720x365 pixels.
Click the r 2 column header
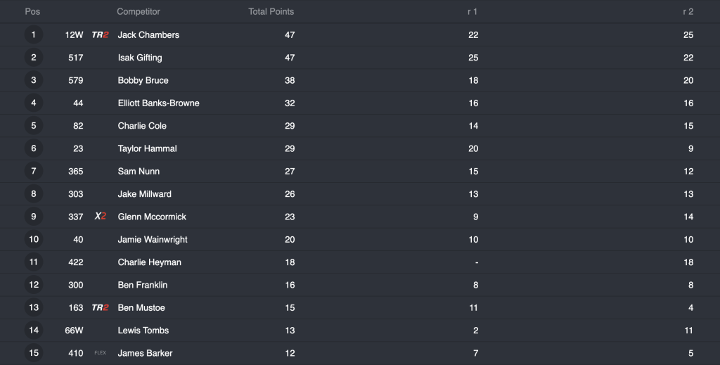point(688,12)
